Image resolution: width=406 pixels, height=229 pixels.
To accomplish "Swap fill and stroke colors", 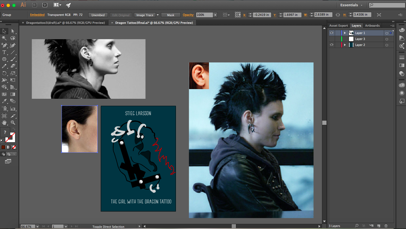I will pyautogui.click(x=14, y=129).
